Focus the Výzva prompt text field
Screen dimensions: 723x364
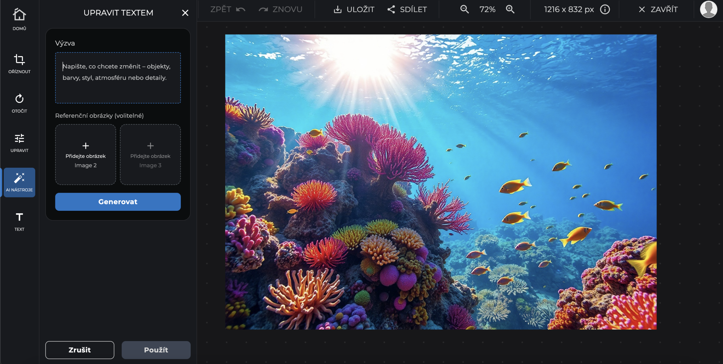(x=118, y=78)
